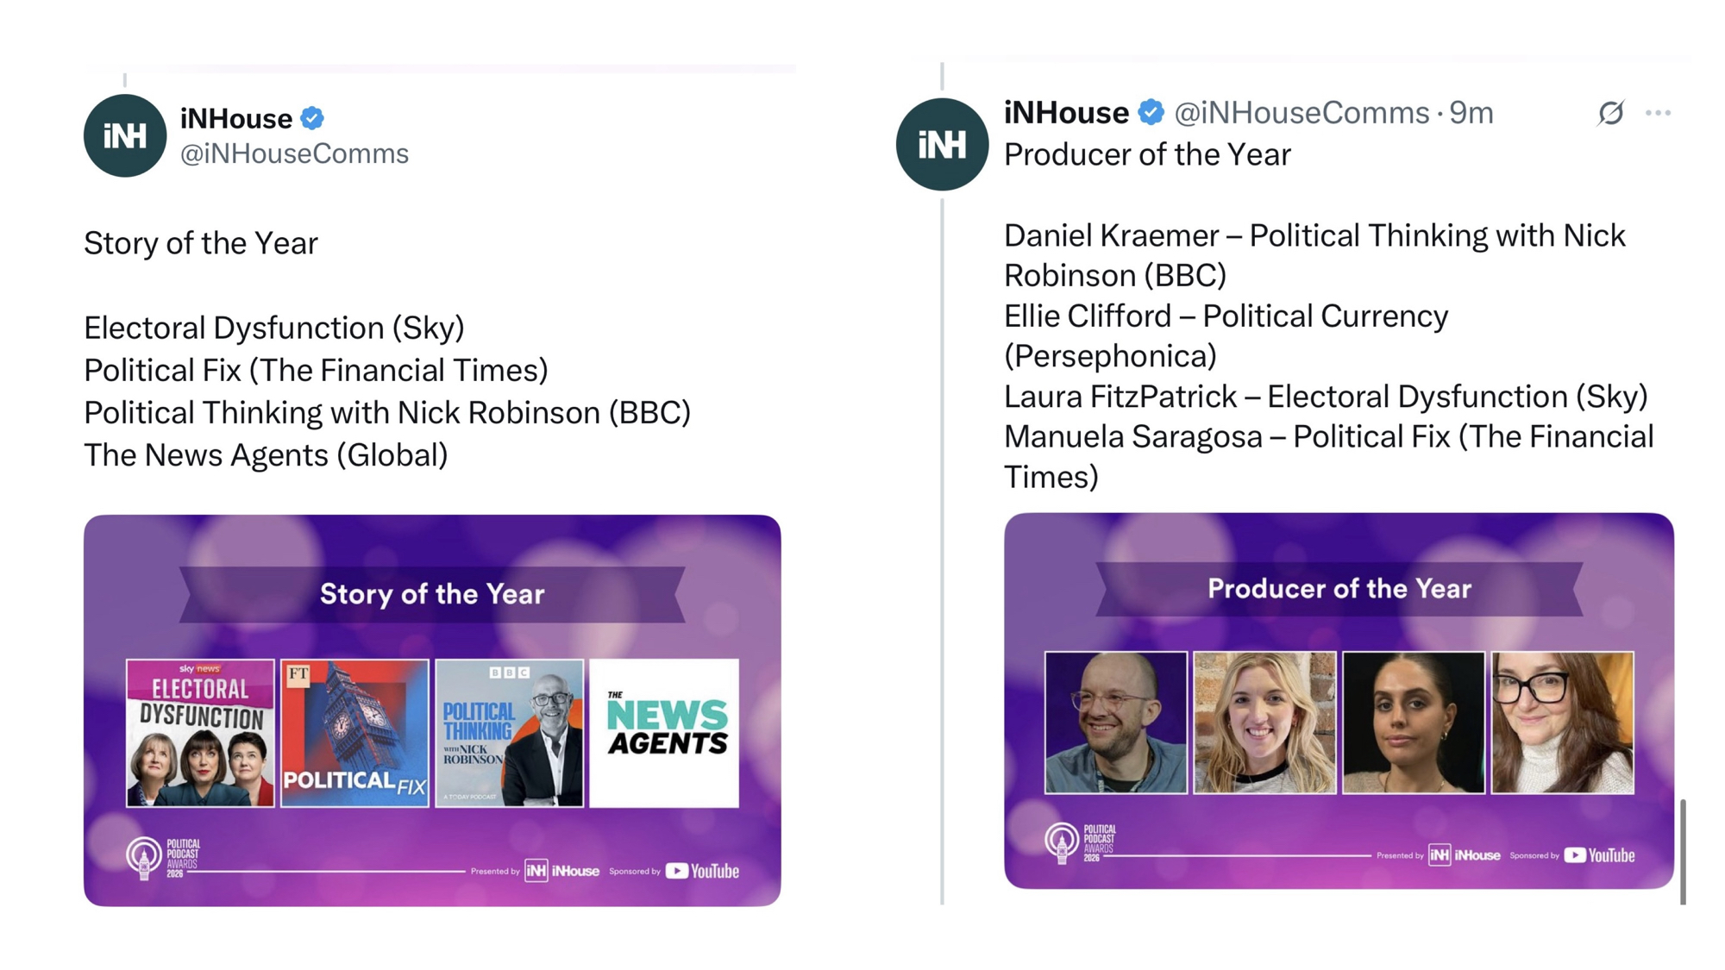Open the Electoral Dysfunction podcast cover
This screenshot has width=1725, height=970.
pyautogui.click(x=200, y=733)
